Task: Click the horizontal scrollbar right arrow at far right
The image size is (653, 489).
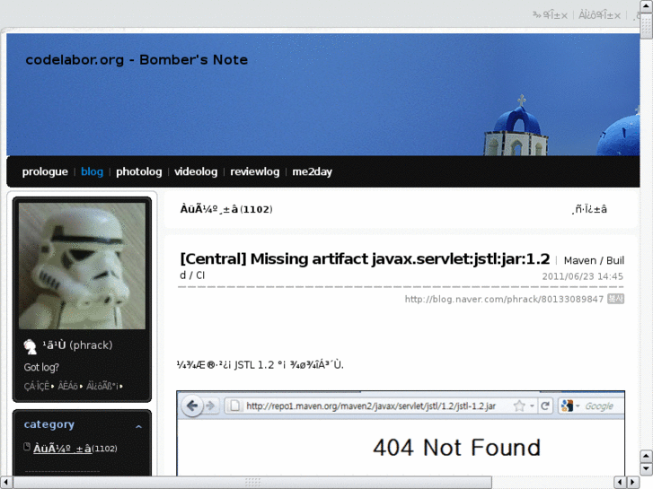Action: [x=633, y=483]
